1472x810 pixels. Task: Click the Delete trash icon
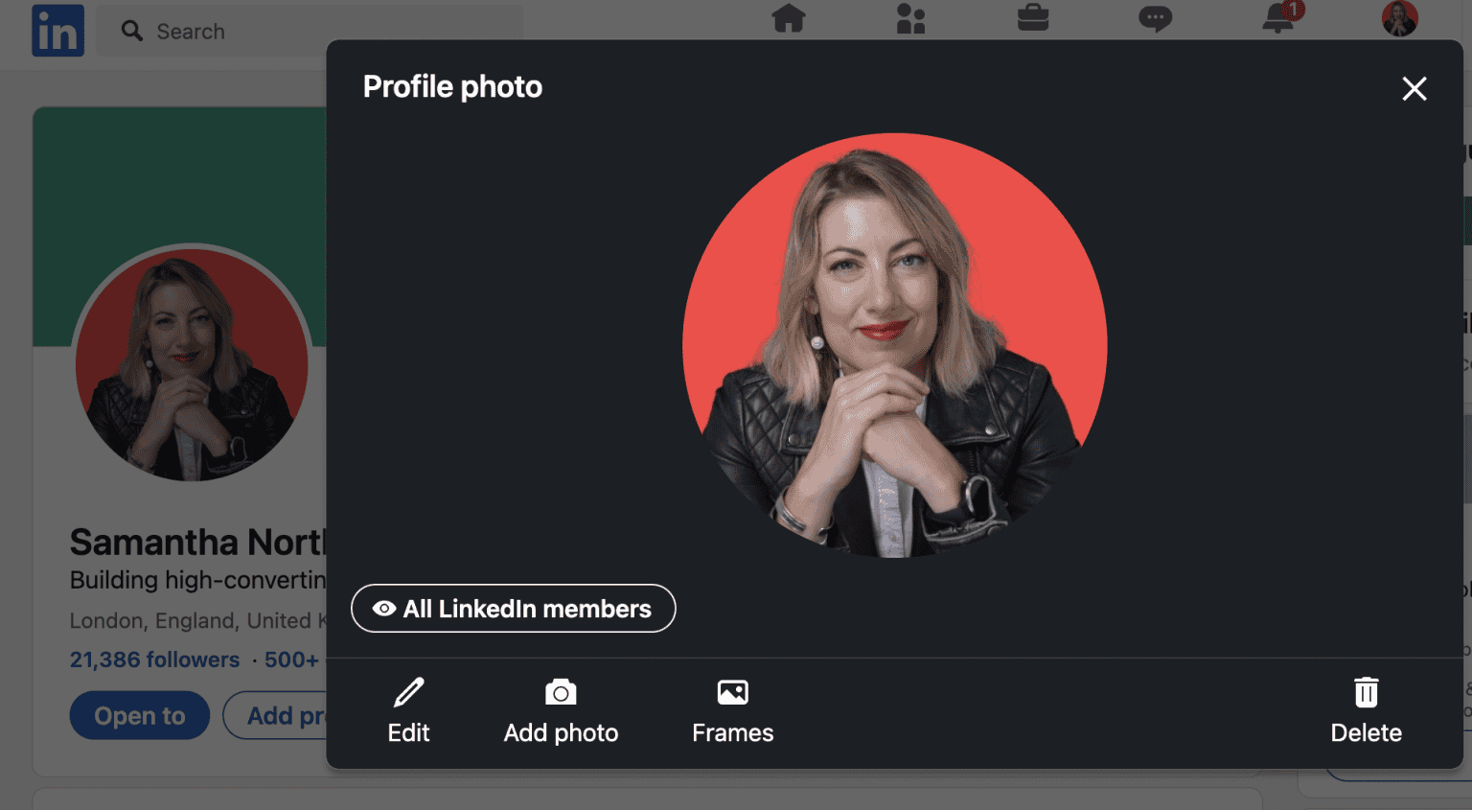(1365, 709)
